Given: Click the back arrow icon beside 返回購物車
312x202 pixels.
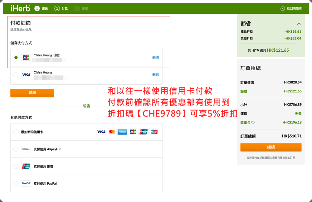Looking at the screenshot, I should click(x=283, y=9).
